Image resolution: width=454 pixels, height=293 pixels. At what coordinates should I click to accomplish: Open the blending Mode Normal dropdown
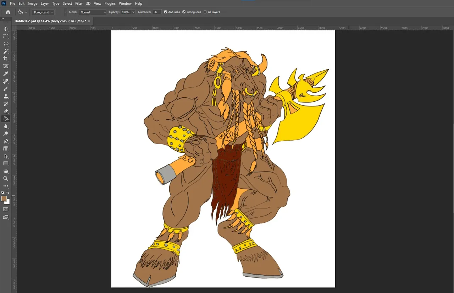(92, 12)
